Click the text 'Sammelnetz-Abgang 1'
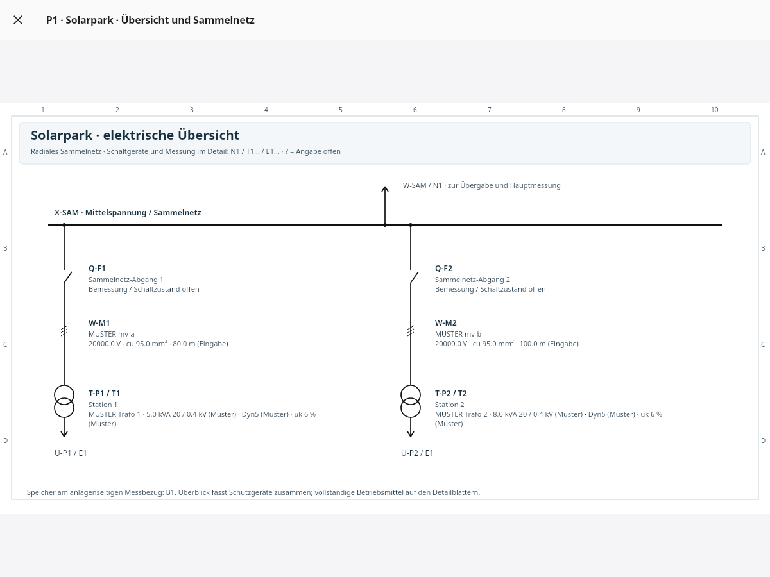Screen dimensions: 770x577 (126, 280)
